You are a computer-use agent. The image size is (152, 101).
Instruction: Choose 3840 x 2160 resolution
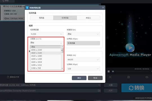click(x=46, y=53)
